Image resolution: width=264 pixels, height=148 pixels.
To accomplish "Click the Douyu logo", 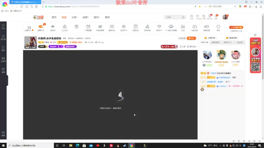I will [x=38, y=17].
